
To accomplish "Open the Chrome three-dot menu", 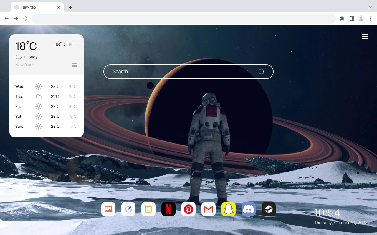I will 371,19.
